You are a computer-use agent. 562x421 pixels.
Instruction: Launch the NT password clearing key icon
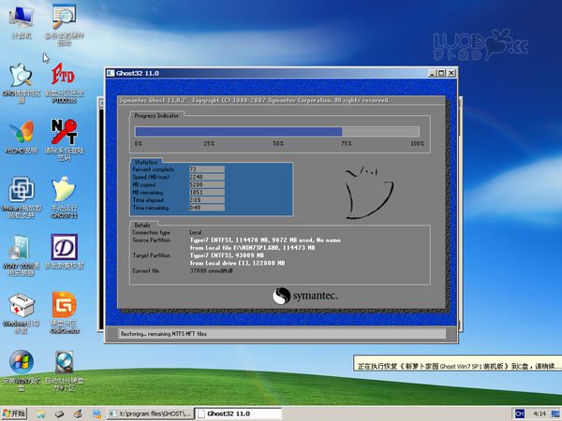64,132
